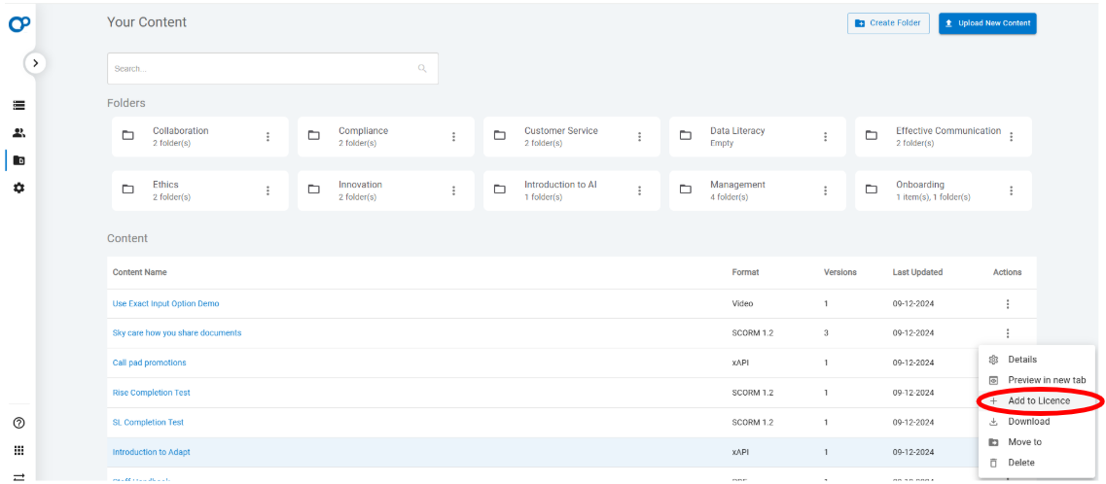Open actions menu for Use Exact Input Option Demo

[1008, 304]
